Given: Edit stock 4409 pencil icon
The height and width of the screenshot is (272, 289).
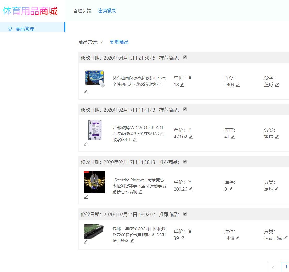Looking at the screenshot, I should 238,85.
